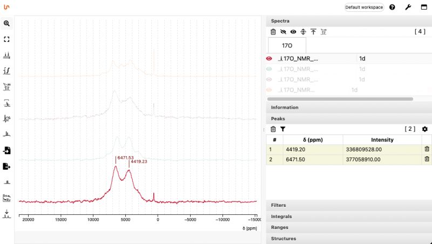This screenshot has height=244, width=432.
Task: Click the zoom out full view icon
Action: click(6, 39)
